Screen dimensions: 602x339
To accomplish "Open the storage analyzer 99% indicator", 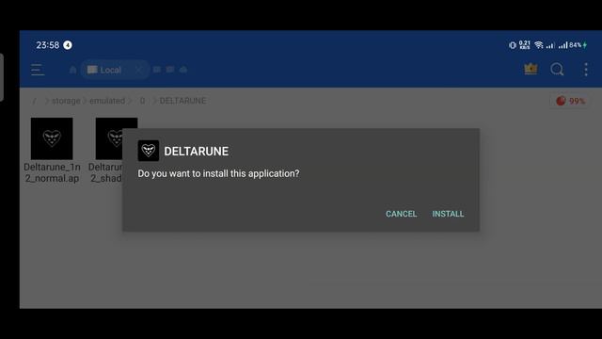I will [571, 101].
